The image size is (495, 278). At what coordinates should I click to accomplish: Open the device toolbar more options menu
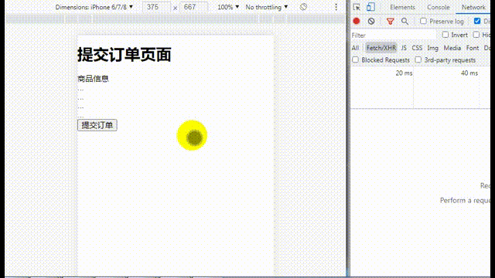coord(336,7)
